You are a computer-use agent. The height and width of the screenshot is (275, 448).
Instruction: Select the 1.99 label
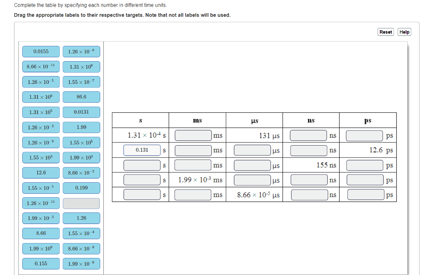pyautogui.click(x=81, y=127)
